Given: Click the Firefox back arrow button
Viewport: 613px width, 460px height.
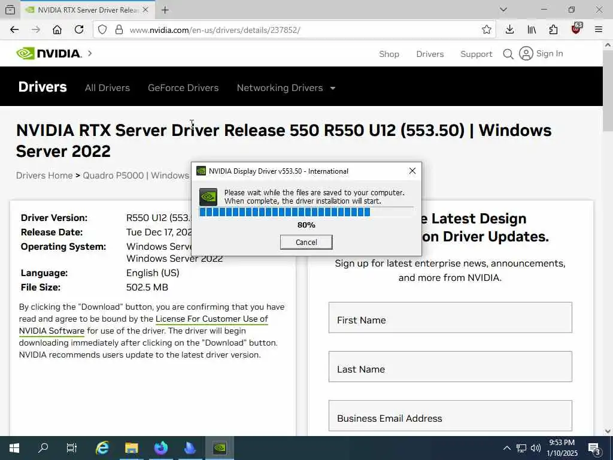Looking at the screenshot, I should coord(14,30).
